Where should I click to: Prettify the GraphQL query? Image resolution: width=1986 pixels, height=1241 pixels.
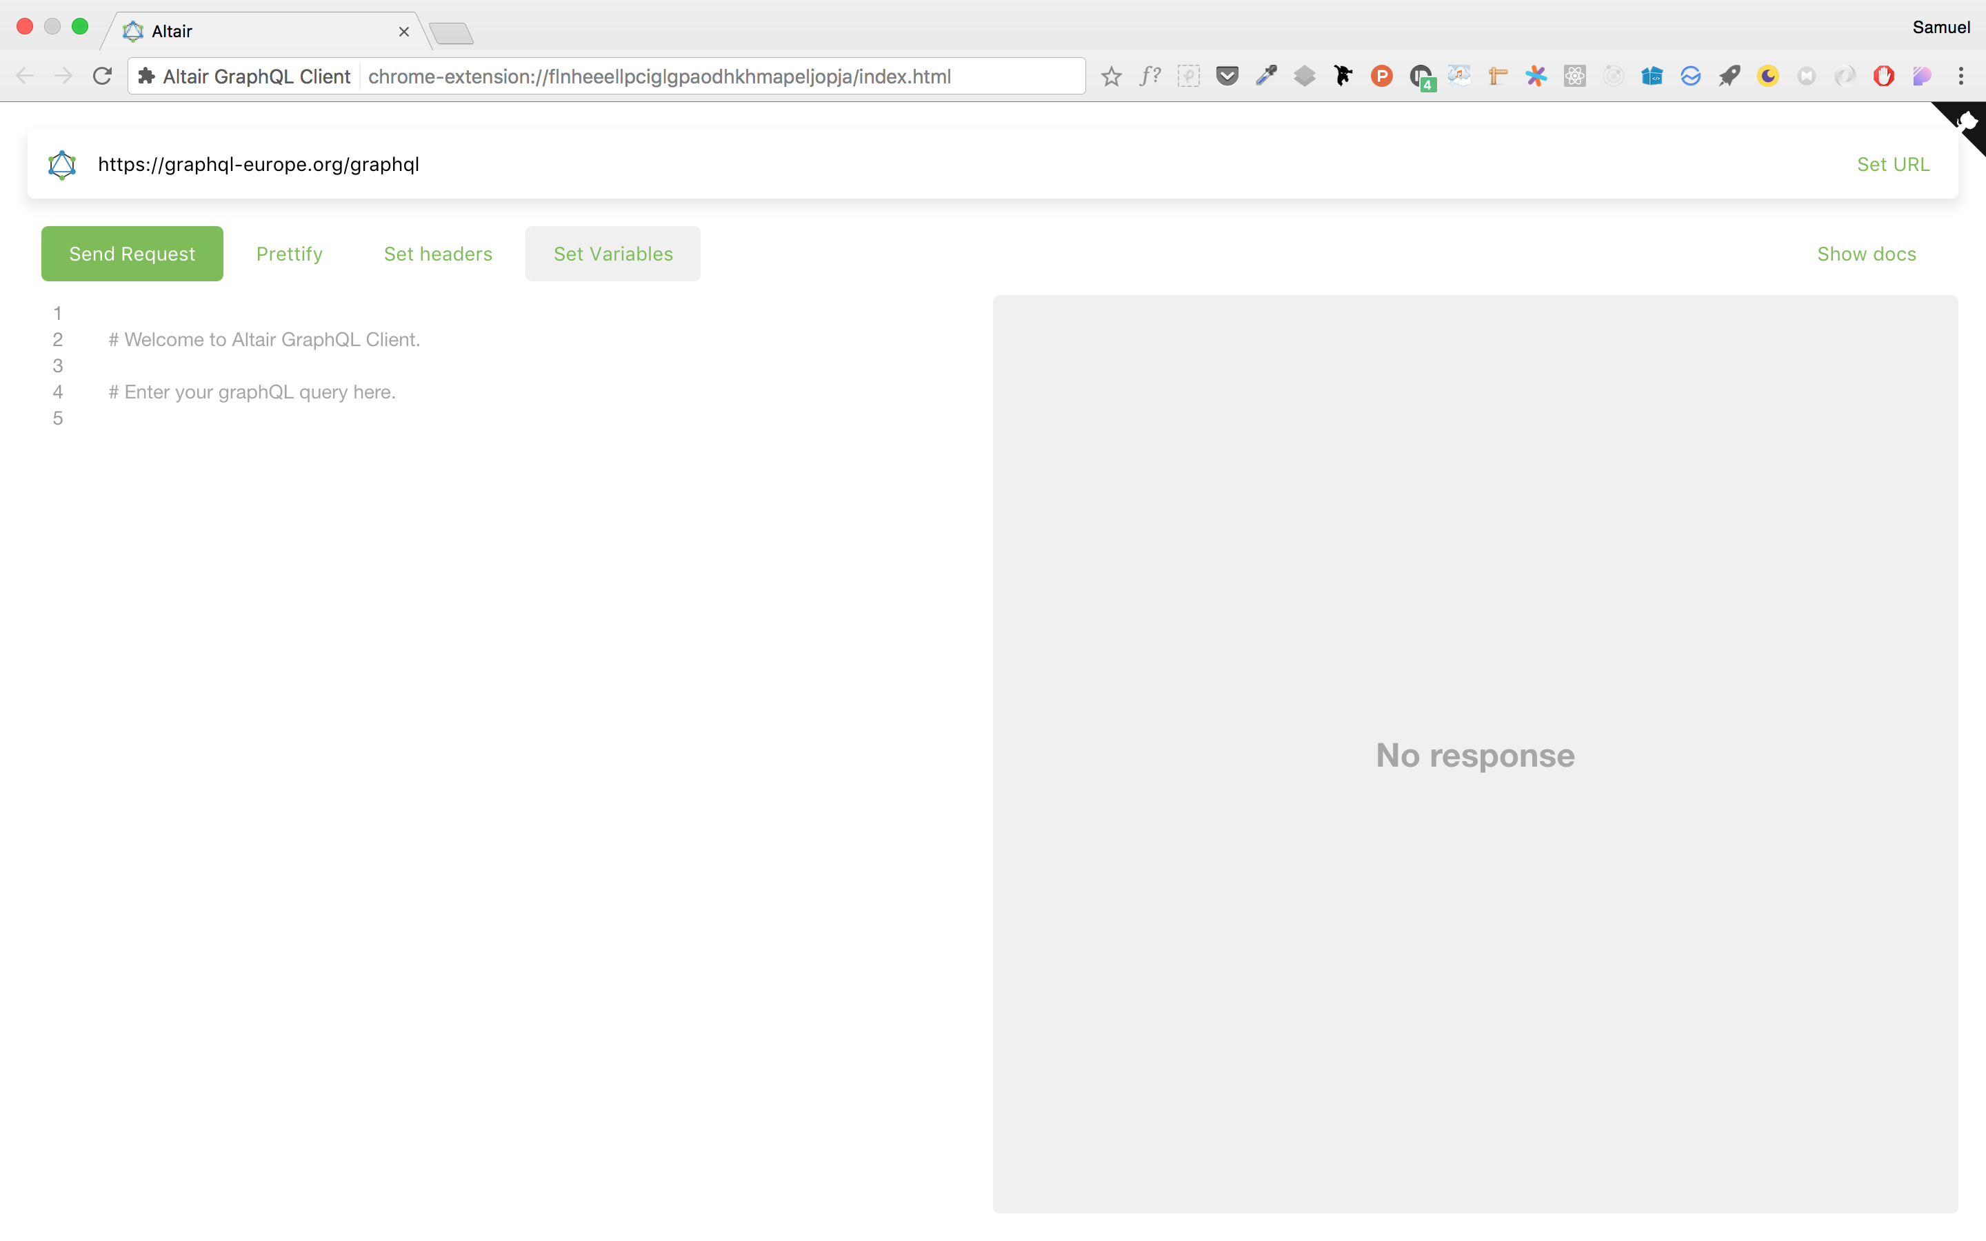coord(289,254)
